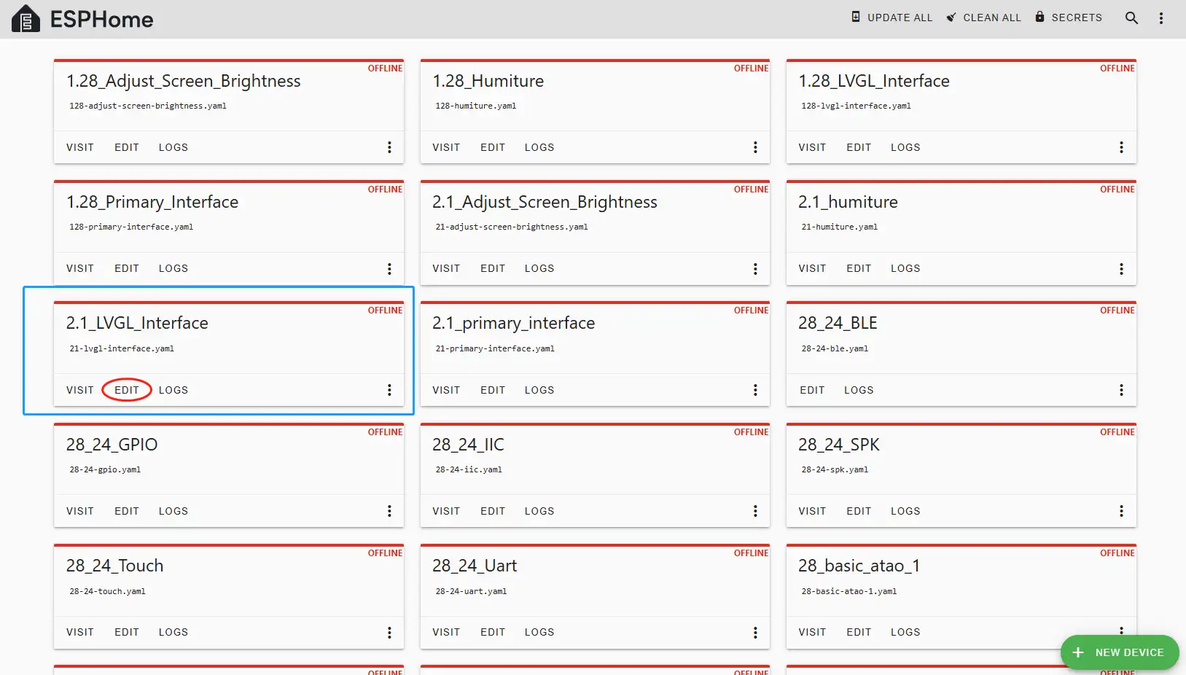1186x675 pixels.
Task: Edit the 2.1_LVGL_Interface configuration
Action: click(127, 390)
